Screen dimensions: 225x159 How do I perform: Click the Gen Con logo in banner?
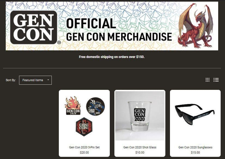click(34, 27)
